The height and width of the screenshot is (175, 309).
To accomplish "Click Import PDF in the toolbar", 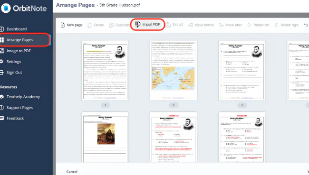I will [147, 24].
